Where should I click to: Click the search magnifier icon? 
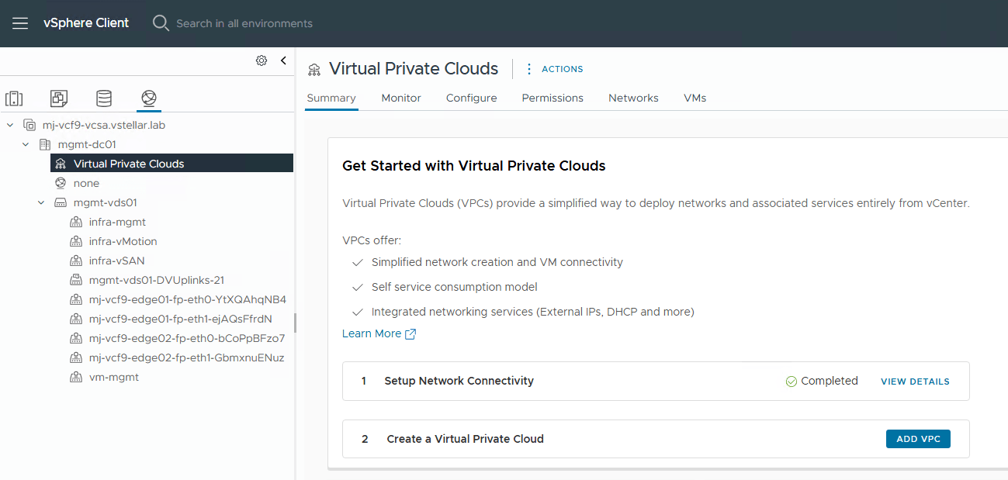(x=161, y=23)
